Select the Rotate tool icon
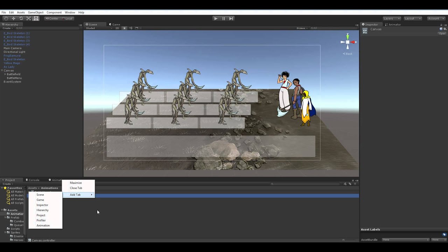The height and width of the screenshot is (252, 448). pyautogui.click(x=21, y=19)
